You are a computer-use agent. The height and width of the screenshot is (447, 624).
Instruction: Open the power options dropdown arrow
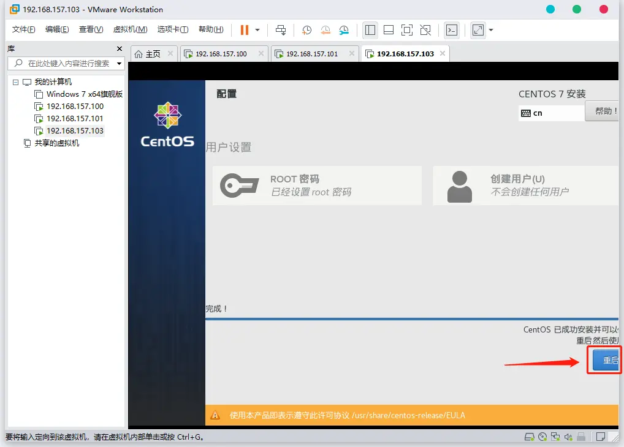click(257, 30)
